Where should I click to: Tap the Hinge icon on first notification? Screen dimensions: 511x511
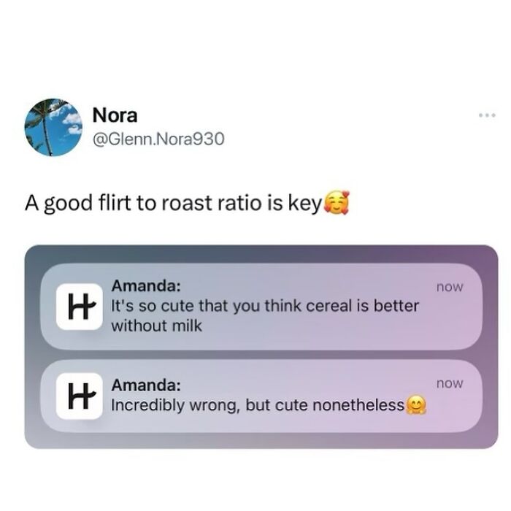80,307
